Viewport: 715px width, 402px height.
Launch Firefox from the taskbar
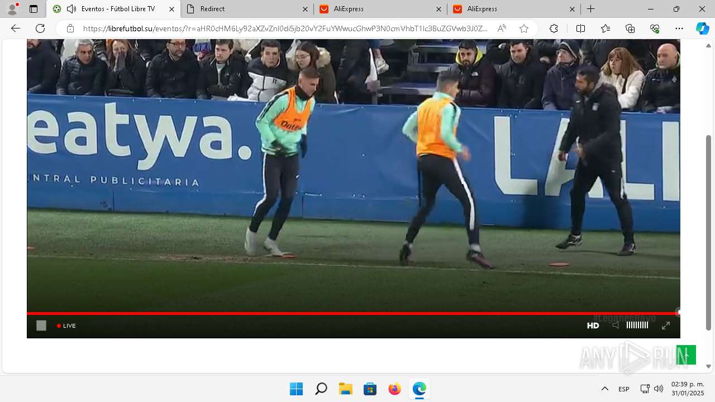[394, 389]
